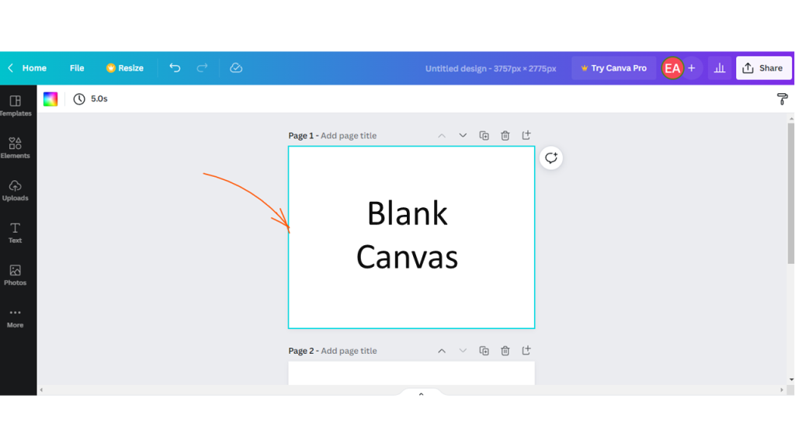Expand the bottom page panel chevron
This screenshot has width=795, height=447.
[421, 394]
